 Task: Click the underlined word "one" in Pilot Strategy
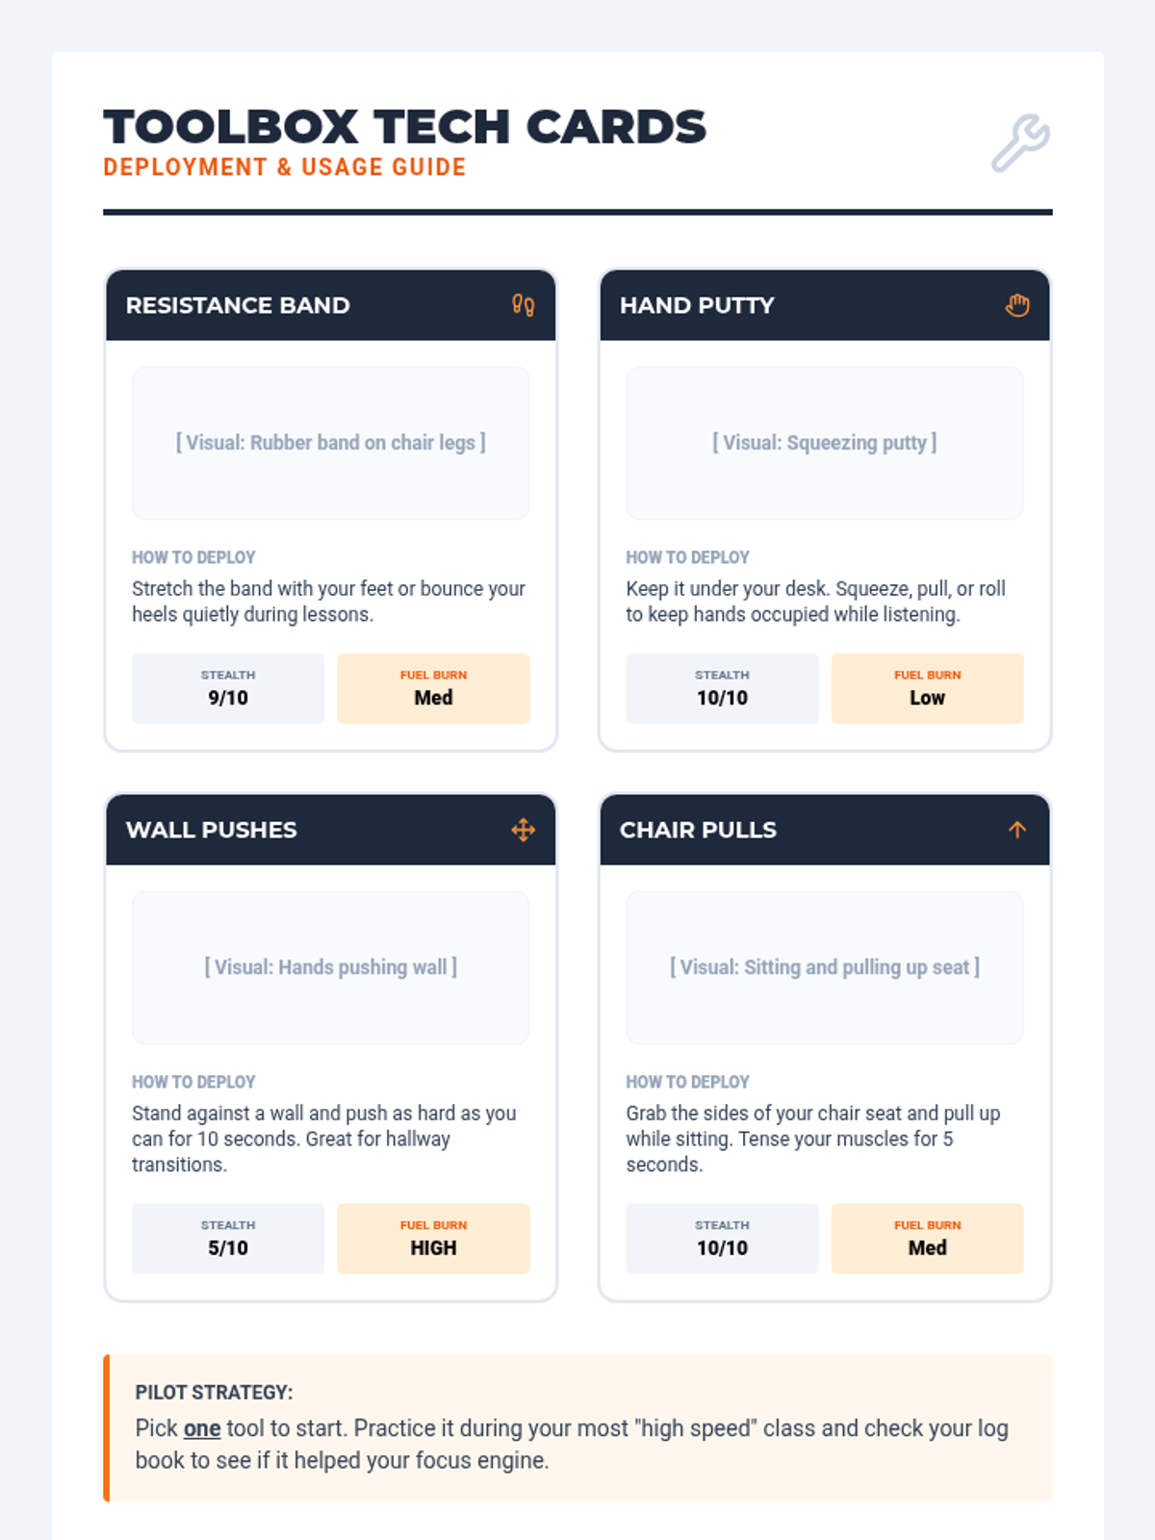click(202, 1428)
